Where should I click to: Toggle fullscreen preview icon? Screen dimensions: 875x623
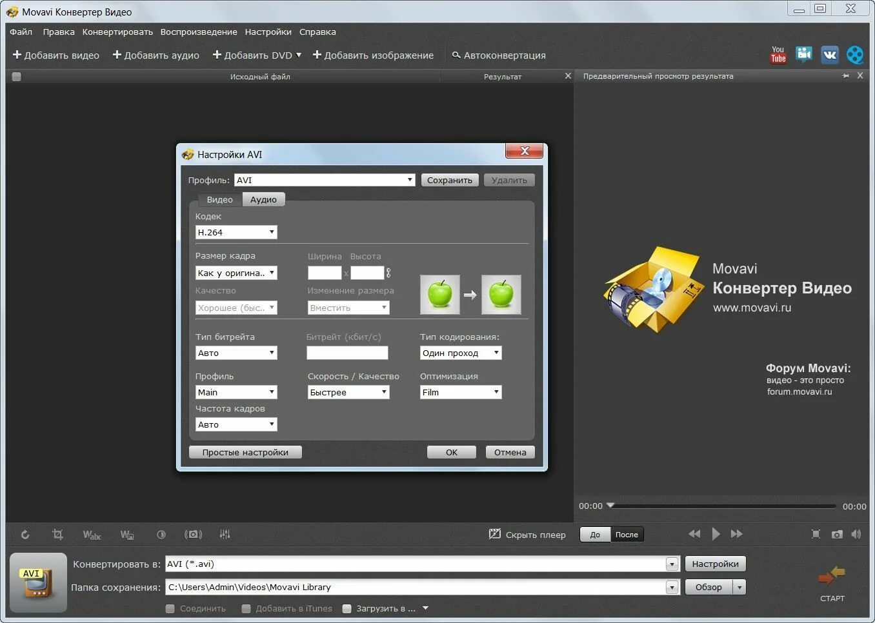tap(816, 534)
